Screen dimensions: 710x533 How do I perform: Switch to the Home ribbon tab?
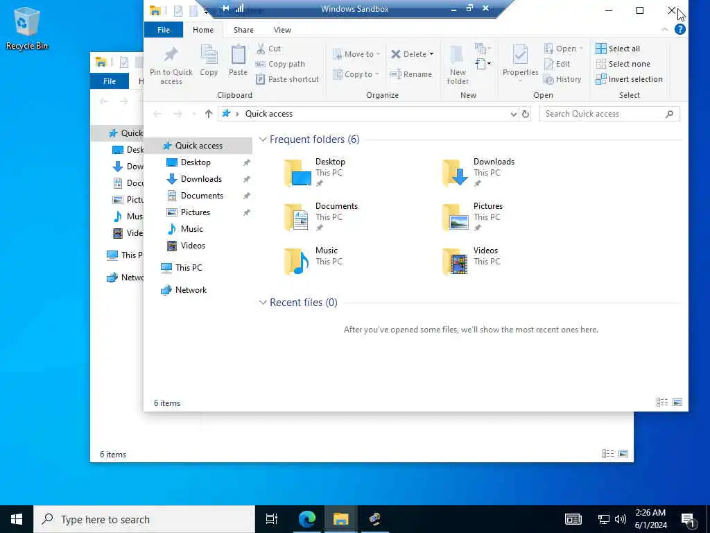(203, 29)
